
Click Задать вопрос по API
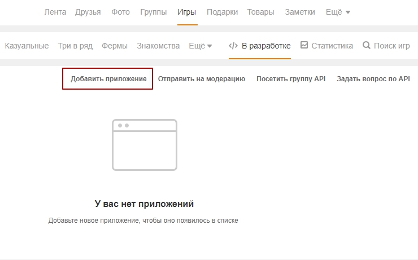(x=373, y=79)
